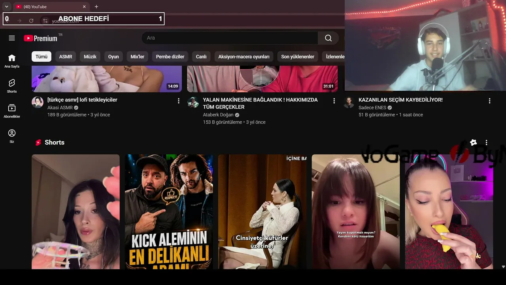Open Sadece ENES channel avatar
The image size is (506, 285).
(x=349, y=102)
